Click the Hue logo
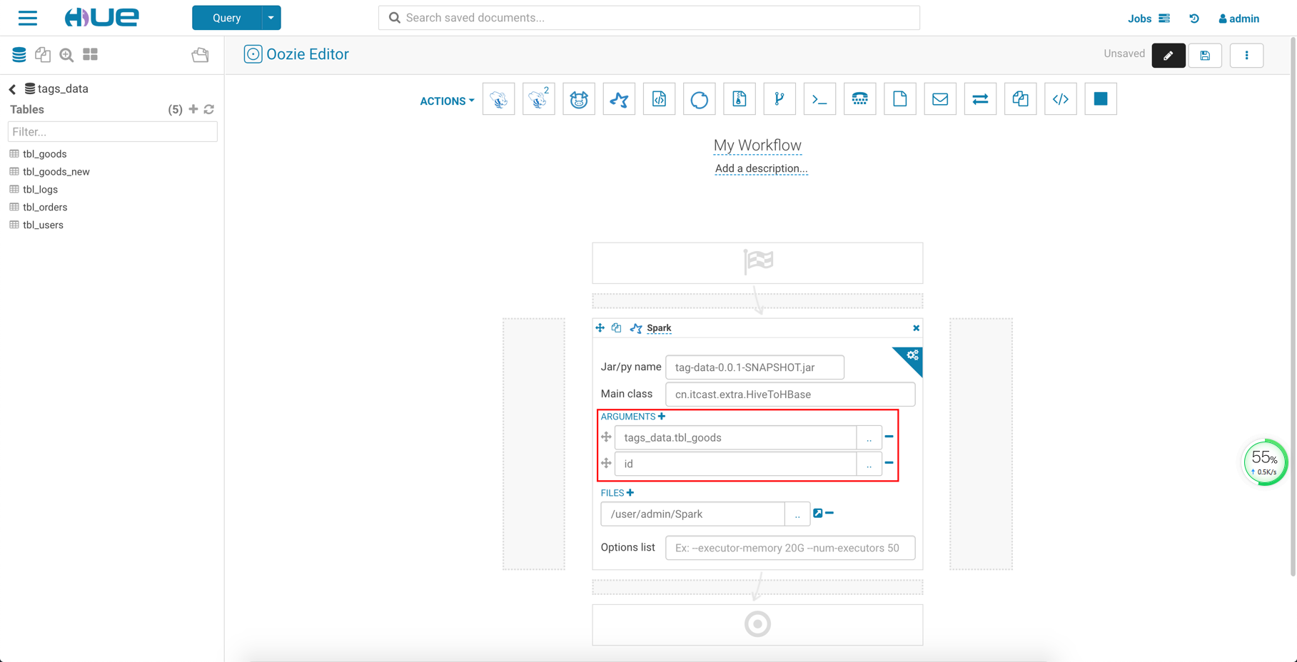 coord(102,17)
